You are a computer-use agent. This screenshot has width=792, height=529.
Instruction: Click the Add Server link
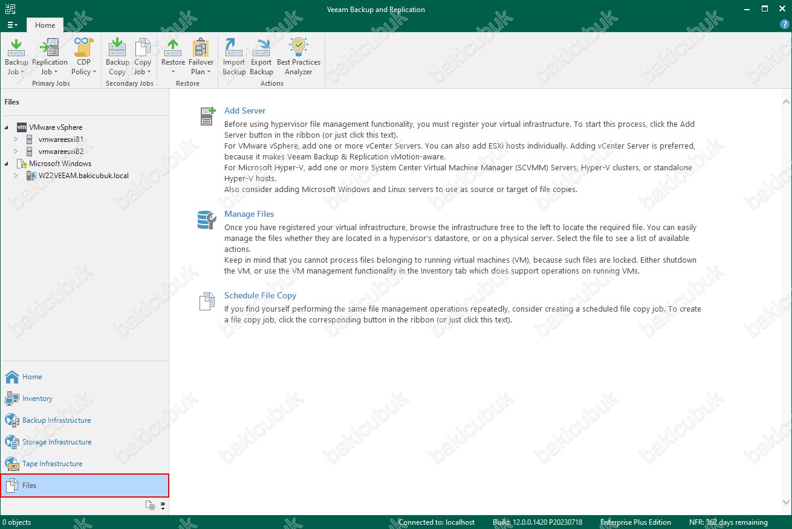pos(245,111)
